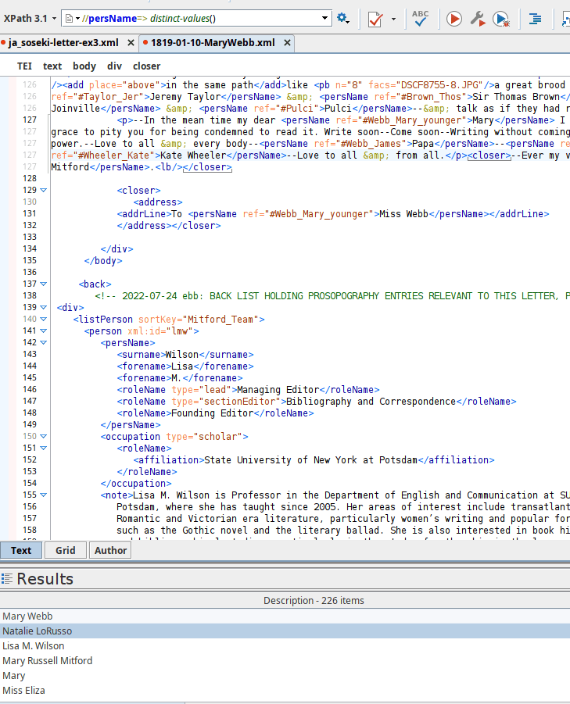Screen dimensions: 570x704
Task: Click the text breadcrumb element
Action: tap(52, 66)
